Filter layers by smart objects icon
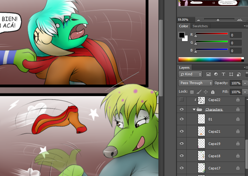248x176 pixels. [x=239, y=74]
